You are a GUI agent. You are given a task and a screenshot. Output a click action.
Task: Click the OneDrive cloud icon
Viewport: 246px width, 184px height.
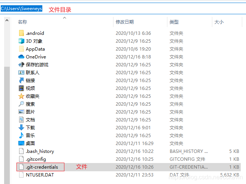21,57
